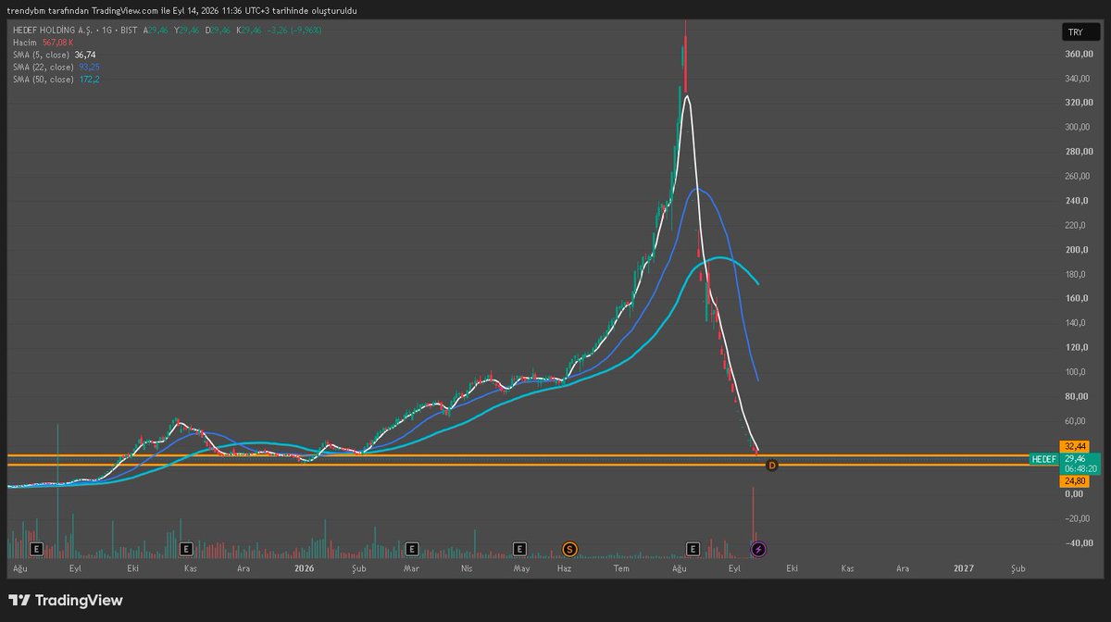The image size is (1111, 622).
Task: Select the SMA (22, close) legend entry
Action: coord(56,68)
